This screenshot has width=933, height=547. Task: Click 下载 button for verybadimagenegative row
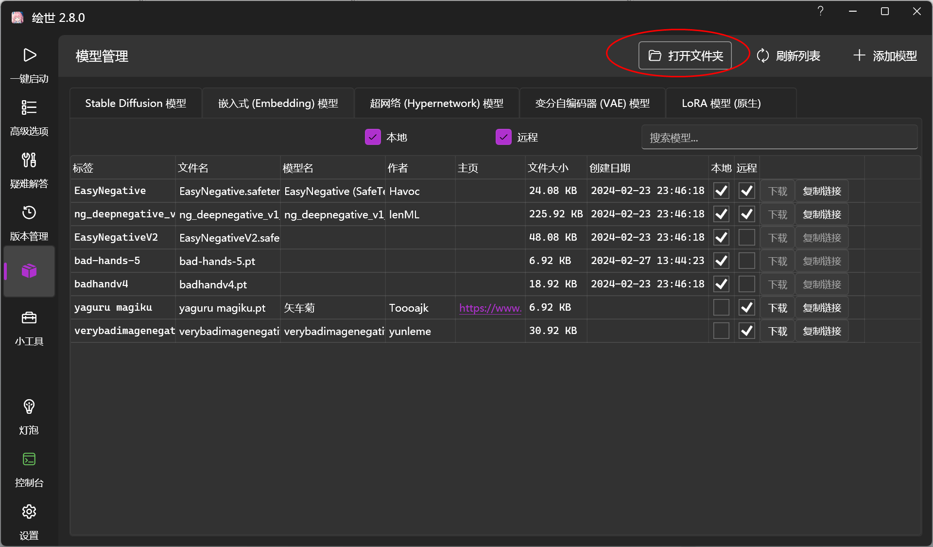(x=777, y=331)
